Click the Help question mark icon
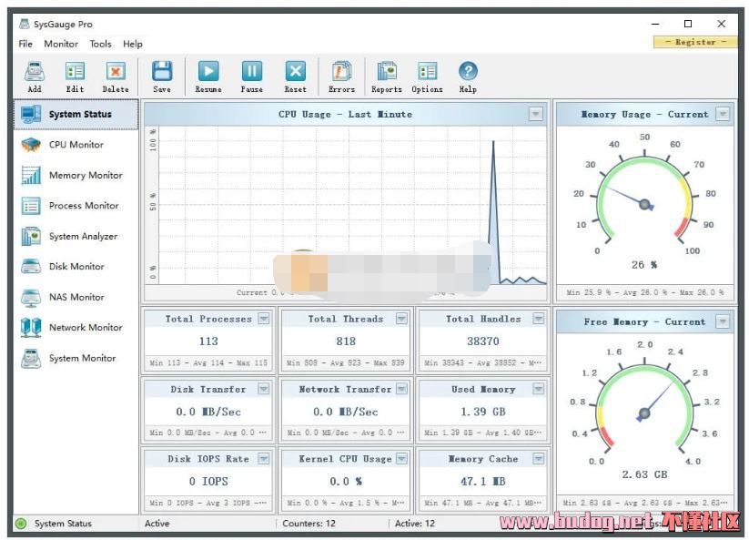The width and height of the screenshot is (749, 540). pos(468,73)
